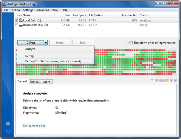This screenshot has height=139, width=181.
Task: Open the Settings menu
Action: click(x=28, y=10)
